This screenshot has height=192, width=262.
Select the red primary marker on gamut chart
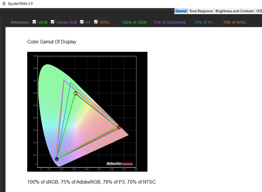pyautogui.click(x=119, y=127)
